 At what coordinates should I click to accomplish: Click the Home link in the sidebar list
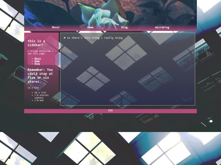click(37, 61)
